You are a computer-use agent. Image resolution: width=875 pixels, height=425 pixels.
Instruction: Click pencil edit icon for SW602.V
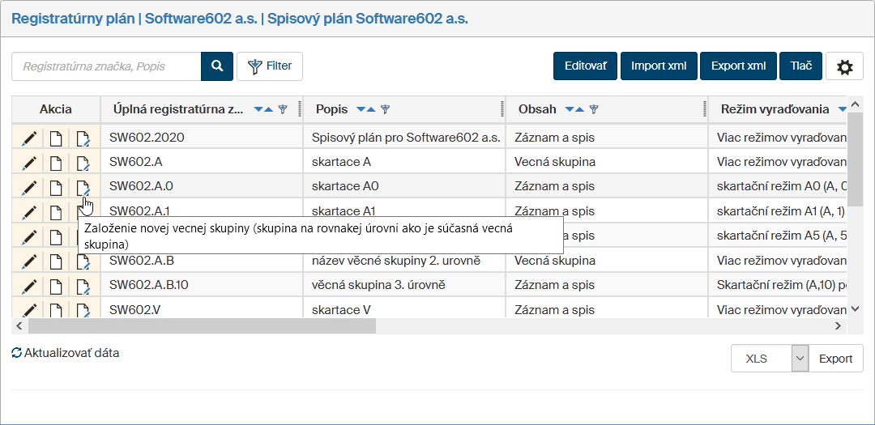coord(29,312)
